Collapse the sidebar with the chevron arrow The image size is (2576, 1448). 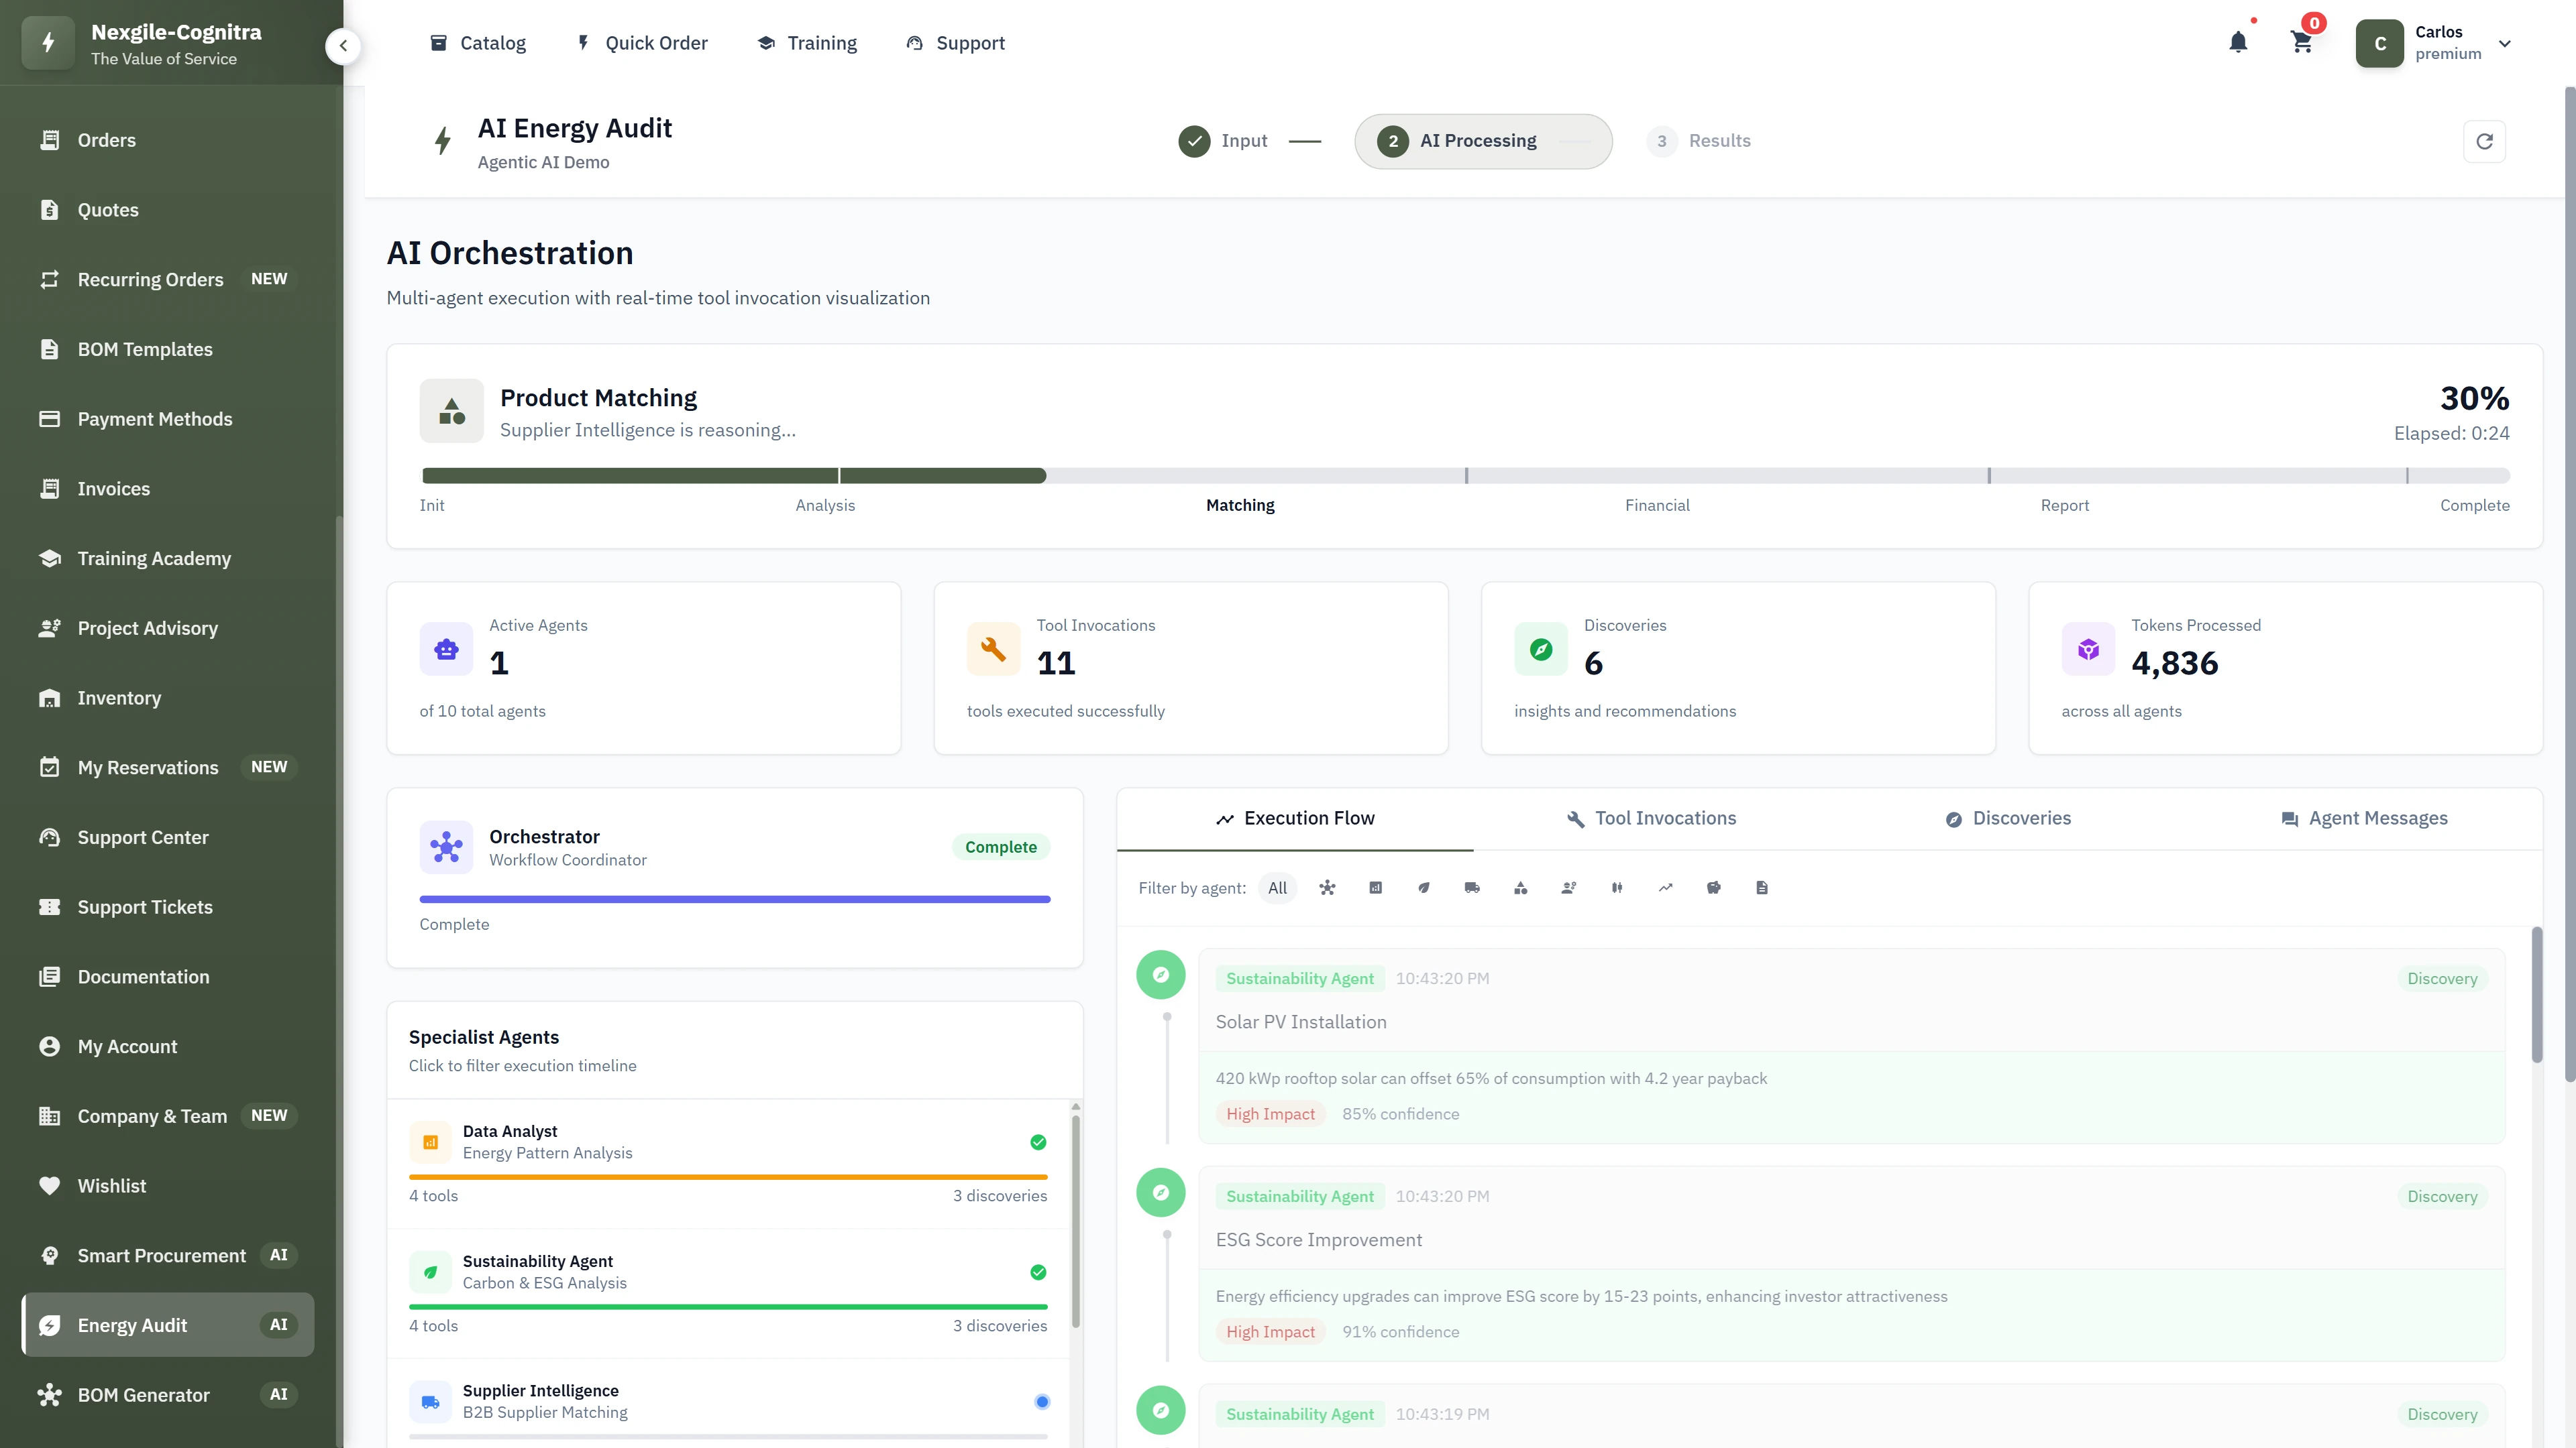click(343, 46)
